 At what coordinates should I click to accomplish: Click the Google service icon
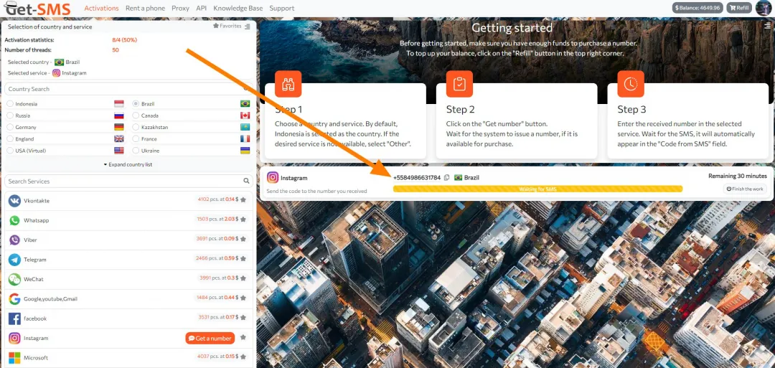(x=14, y=299)
